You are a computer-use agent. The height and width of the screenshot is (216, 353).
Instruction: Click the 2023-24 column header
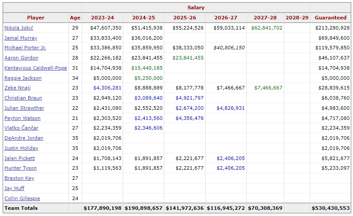pyautogui.click(x=102, y=18)
